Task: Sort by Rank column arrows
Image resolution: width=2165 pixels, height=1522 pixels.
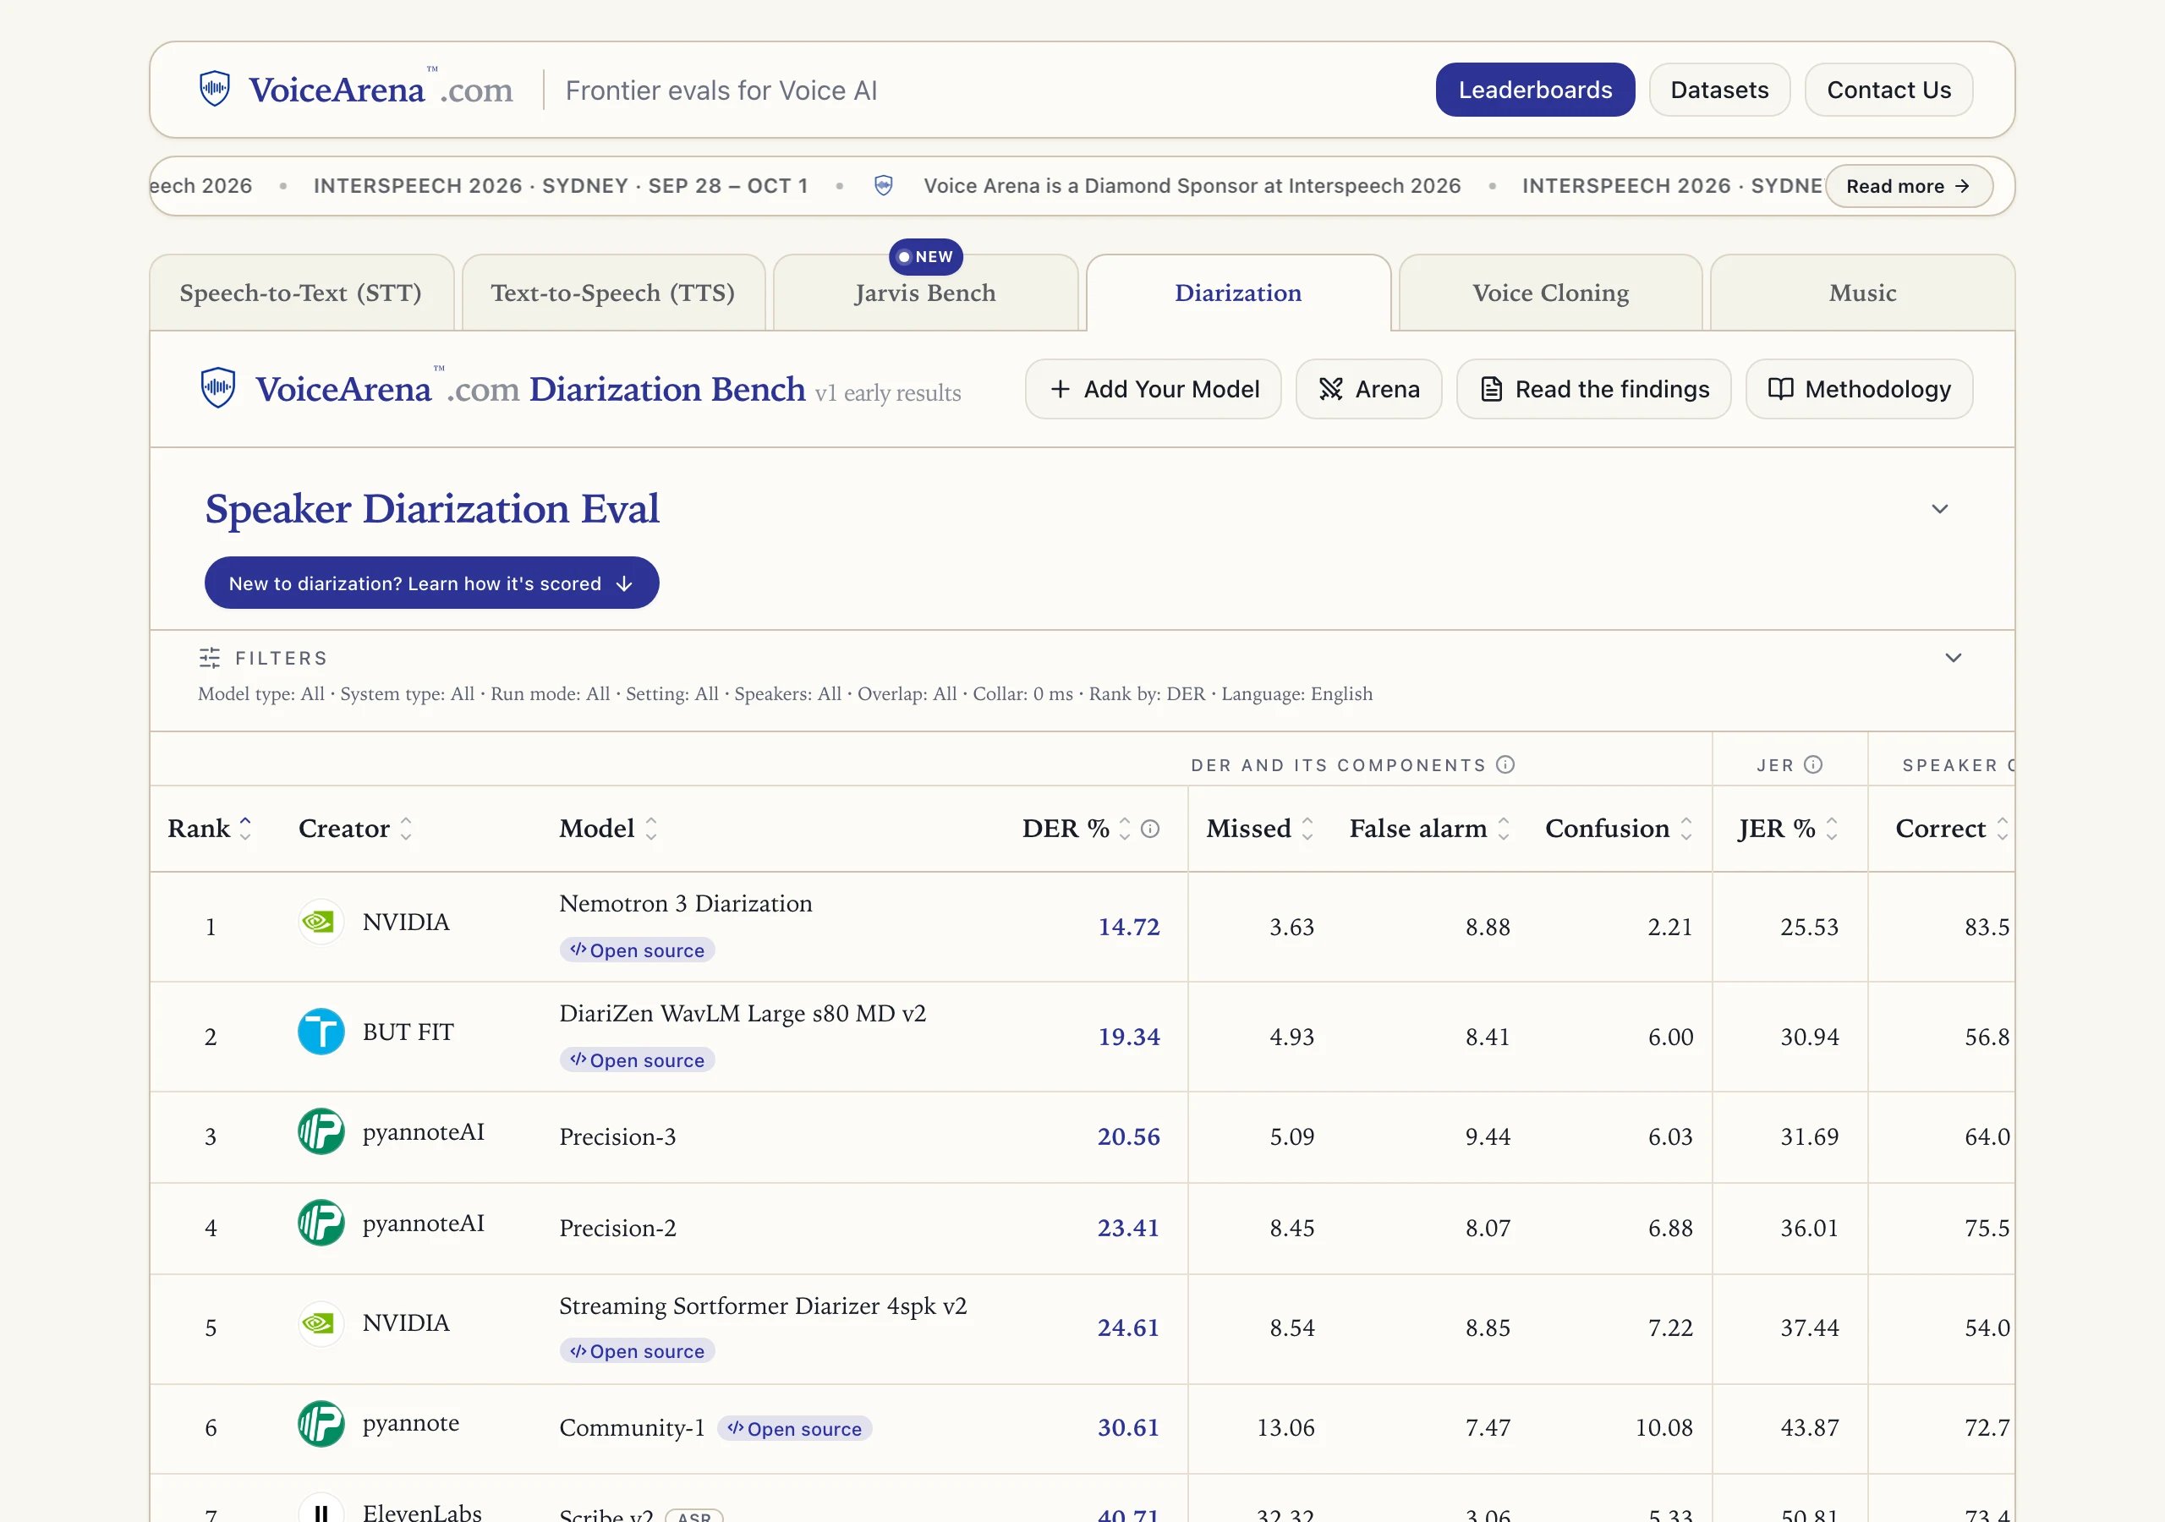Action: (245, 829)
